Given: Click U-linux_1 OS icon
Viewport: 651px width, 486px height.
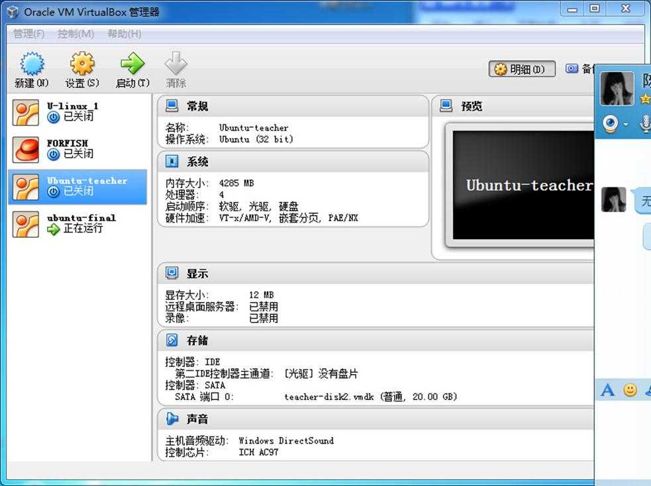Looking at the screenshot, I should click(26, 113).
